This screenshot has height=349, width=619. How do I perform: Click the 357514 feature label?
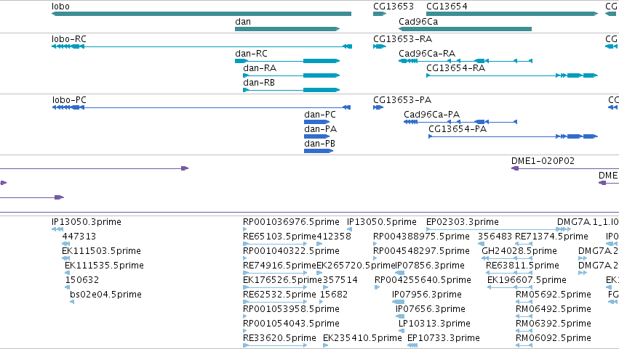(x=340, y=281)
